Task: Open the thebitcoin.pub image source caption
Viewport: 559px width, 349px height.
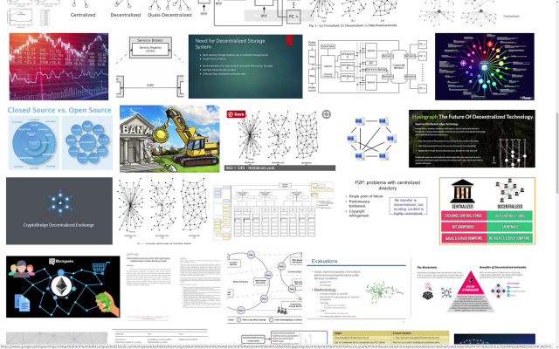Action: tap(279, 168)
